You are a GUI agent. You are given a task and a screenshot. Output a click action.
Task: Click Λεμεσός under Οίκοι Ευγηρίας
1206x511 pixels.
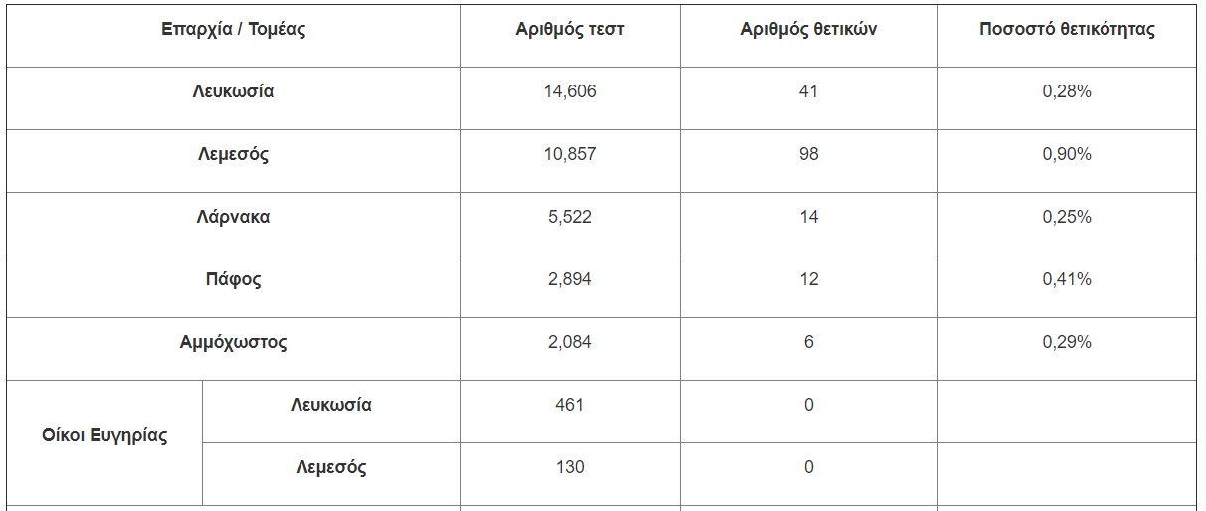click(331, 468)
